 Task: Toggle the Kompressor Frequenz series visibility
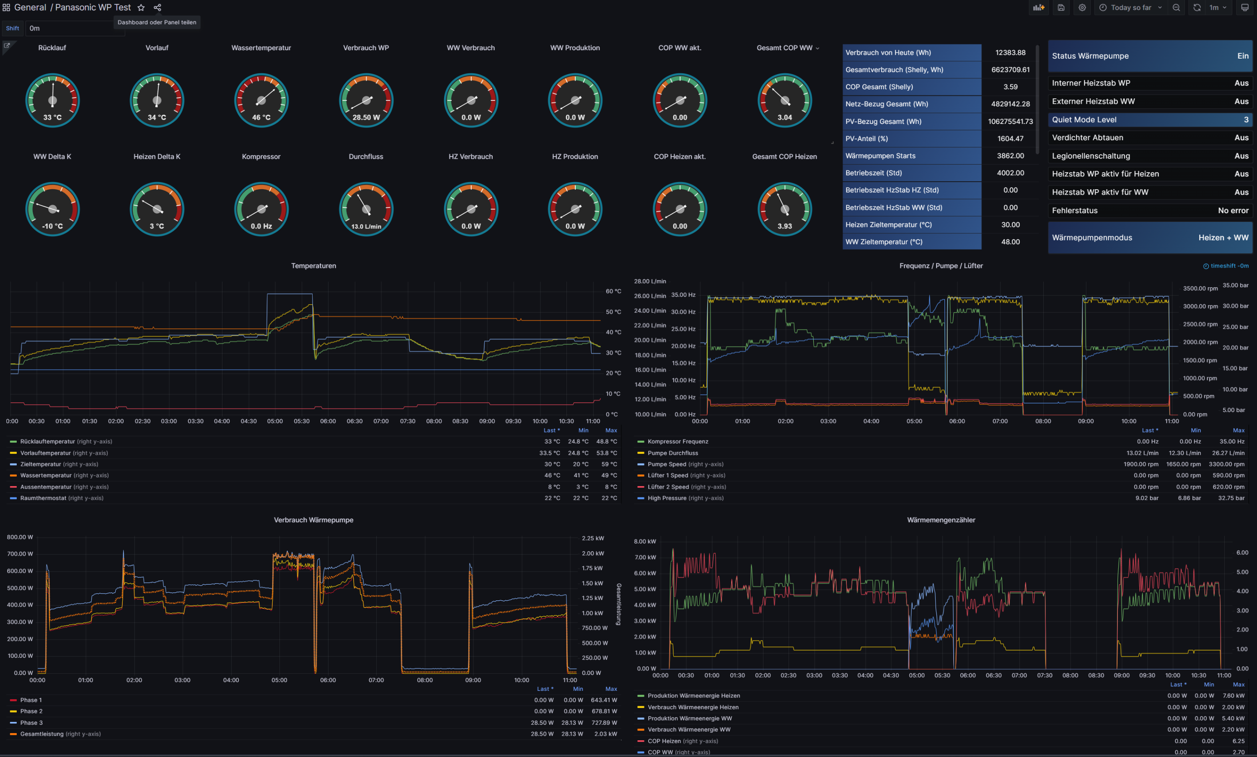coord(678,441)
